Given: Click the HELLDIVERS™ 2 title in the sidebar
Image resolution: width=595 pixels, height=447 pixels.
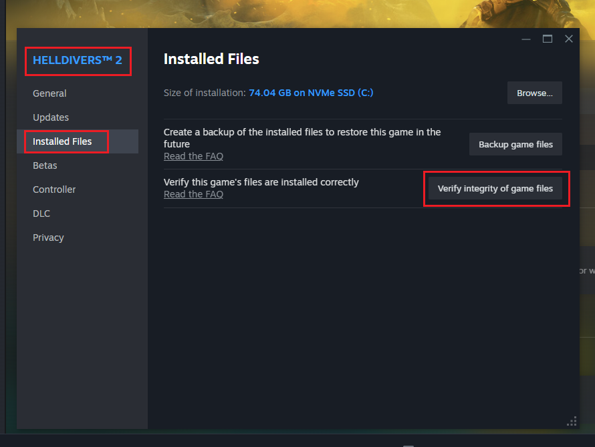Looking at the screenshot, I should click(x=78, y=60).
